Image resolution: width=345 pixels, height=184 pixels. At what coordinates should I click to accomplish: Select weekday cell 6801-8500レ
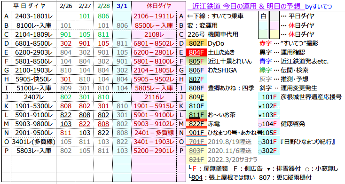[34, 43]
